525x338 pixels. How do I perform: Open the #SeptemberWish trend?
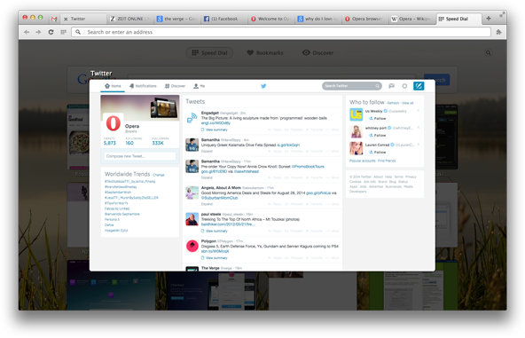coord(118,193)
